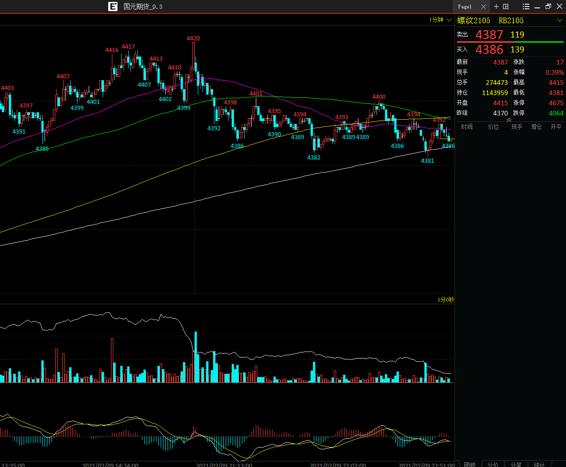Screen dimensions: 566x467
Task: Click the window title 国元期货_9.3
Action: pyautogui.click(x=143, y=6)
